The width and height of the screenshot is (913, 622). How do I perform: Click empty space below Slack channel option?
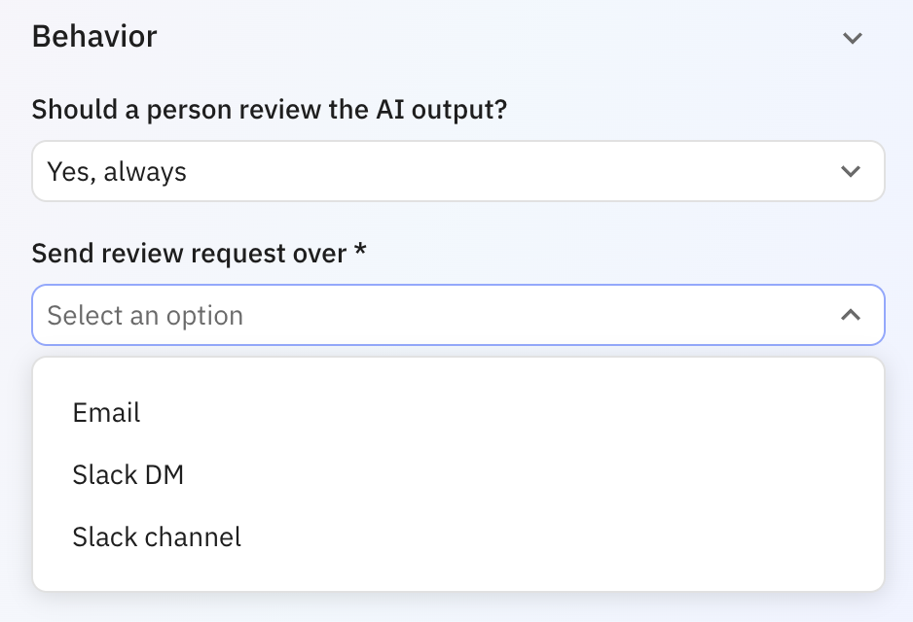coord(457,573)
